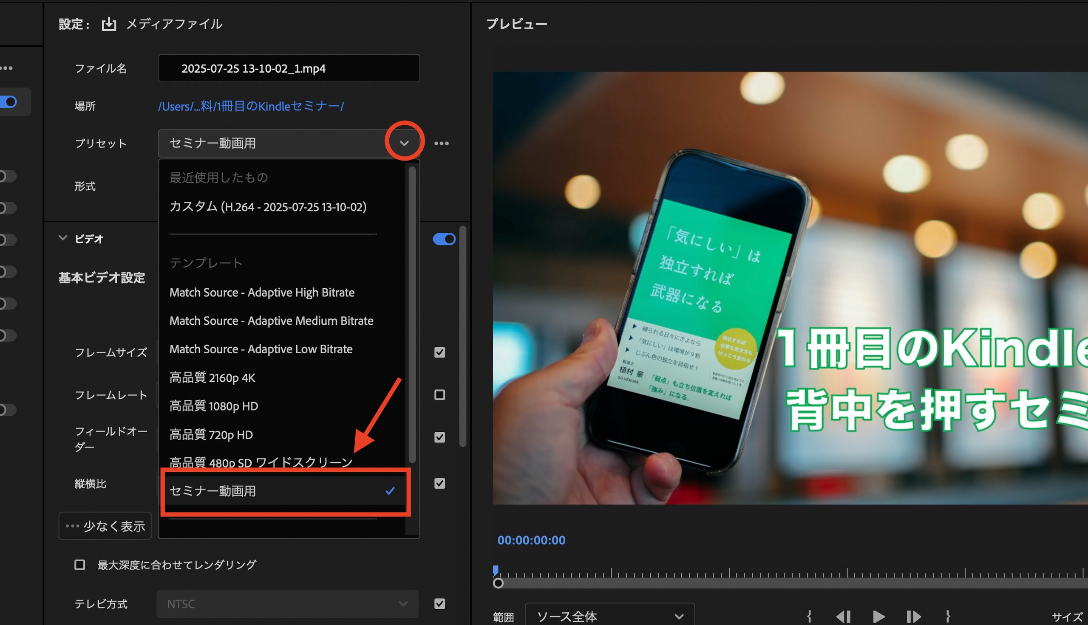1088x625 pixels.
Task: Uncheck the frame size match-source checkbox
Action: click(439, 352)
